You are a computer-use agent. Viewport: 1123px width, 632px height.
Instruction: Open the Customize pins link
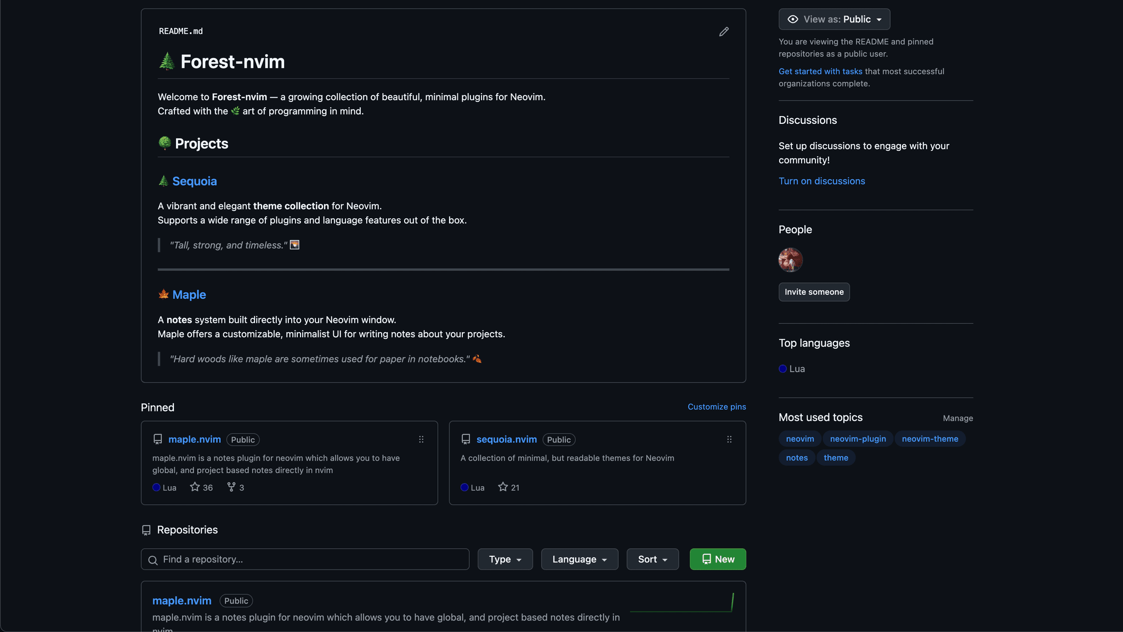pyautogui.click(x=717, y=407)
